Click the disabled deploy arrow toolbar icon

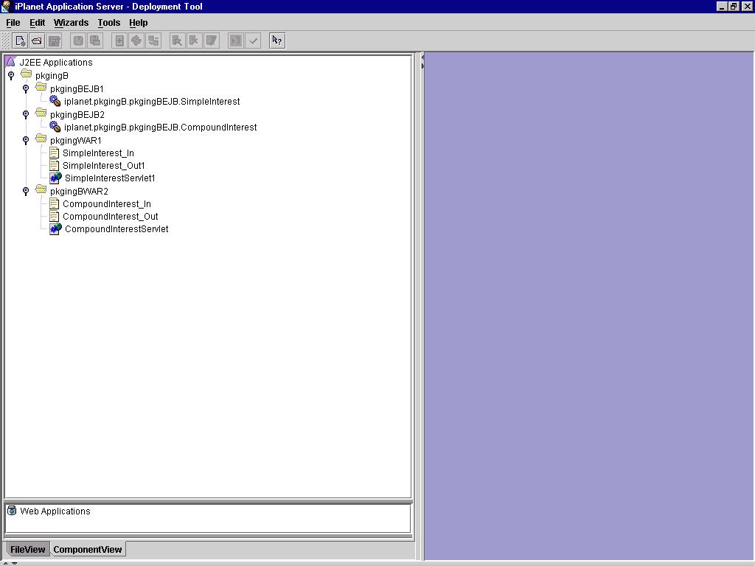click(x=235, y=41)
